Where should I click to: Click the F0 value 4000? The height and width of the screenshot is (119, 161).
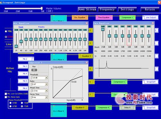[103, 51]
